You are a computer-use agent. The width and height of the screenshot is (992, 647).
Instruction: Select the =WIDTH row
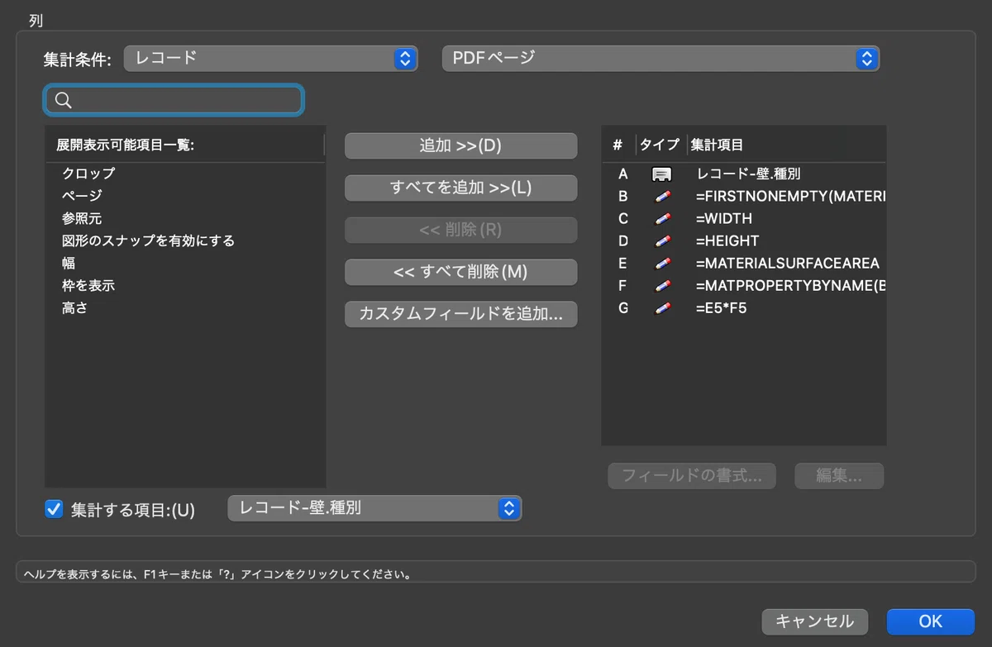(x=744, y=219)
